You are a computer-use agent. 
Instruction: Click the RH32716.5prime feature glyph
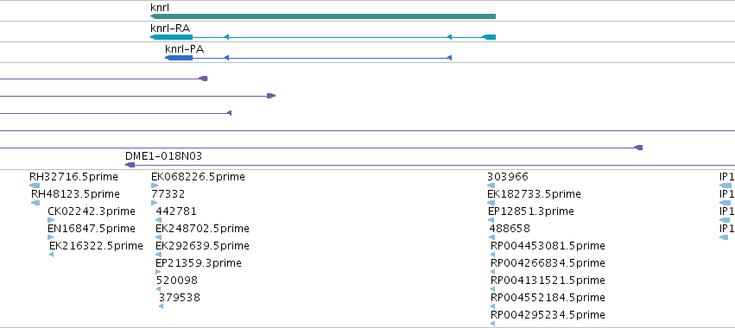pyautogui.click(x=35, y=186)
